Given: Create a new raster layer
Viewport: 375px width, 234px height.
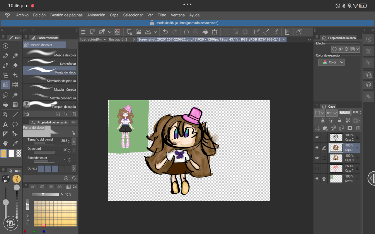Looking at the screenshot, I should click(x=317, y=128).
